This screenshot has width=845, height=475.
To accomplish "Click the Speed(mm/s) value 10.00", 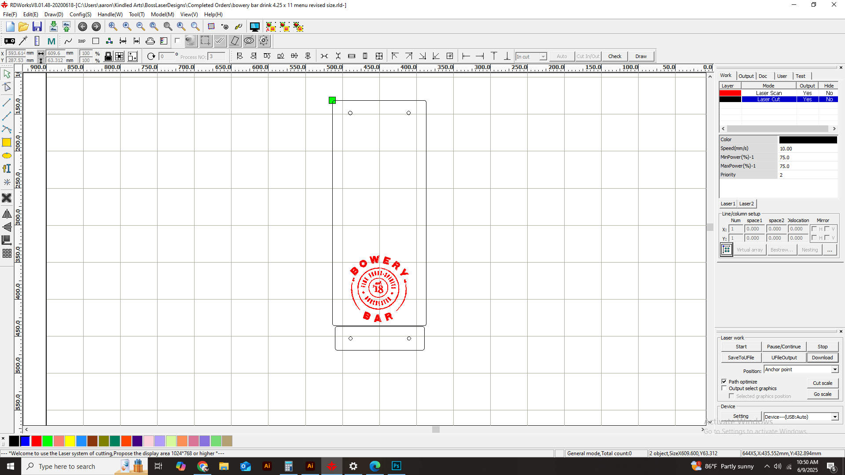I will (x=808, y=149).
